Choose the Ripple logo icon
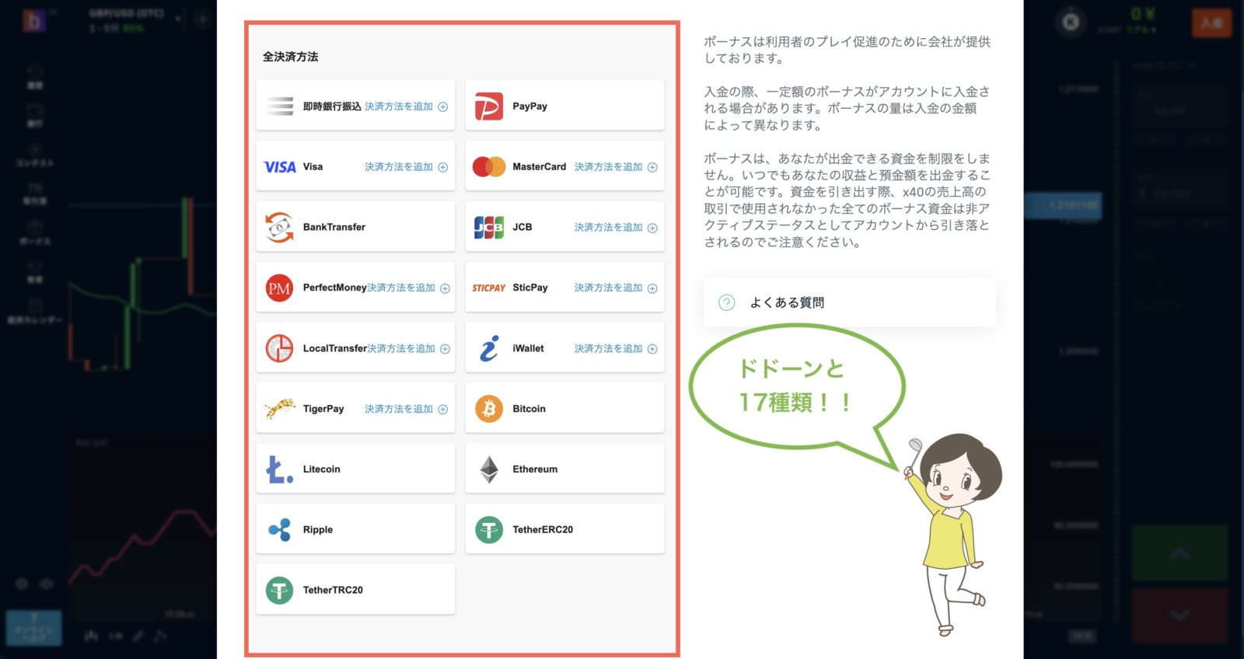1244x659 pixels. [x=279, y=530]
